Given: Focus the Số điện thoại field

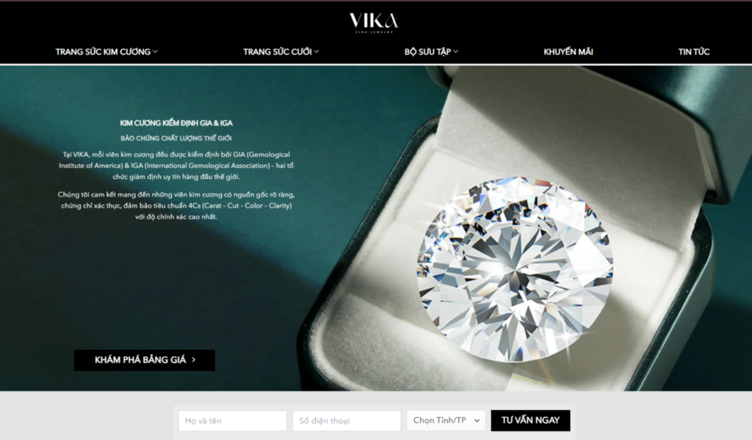Looking at the screenshot, I should click(347, 420).
